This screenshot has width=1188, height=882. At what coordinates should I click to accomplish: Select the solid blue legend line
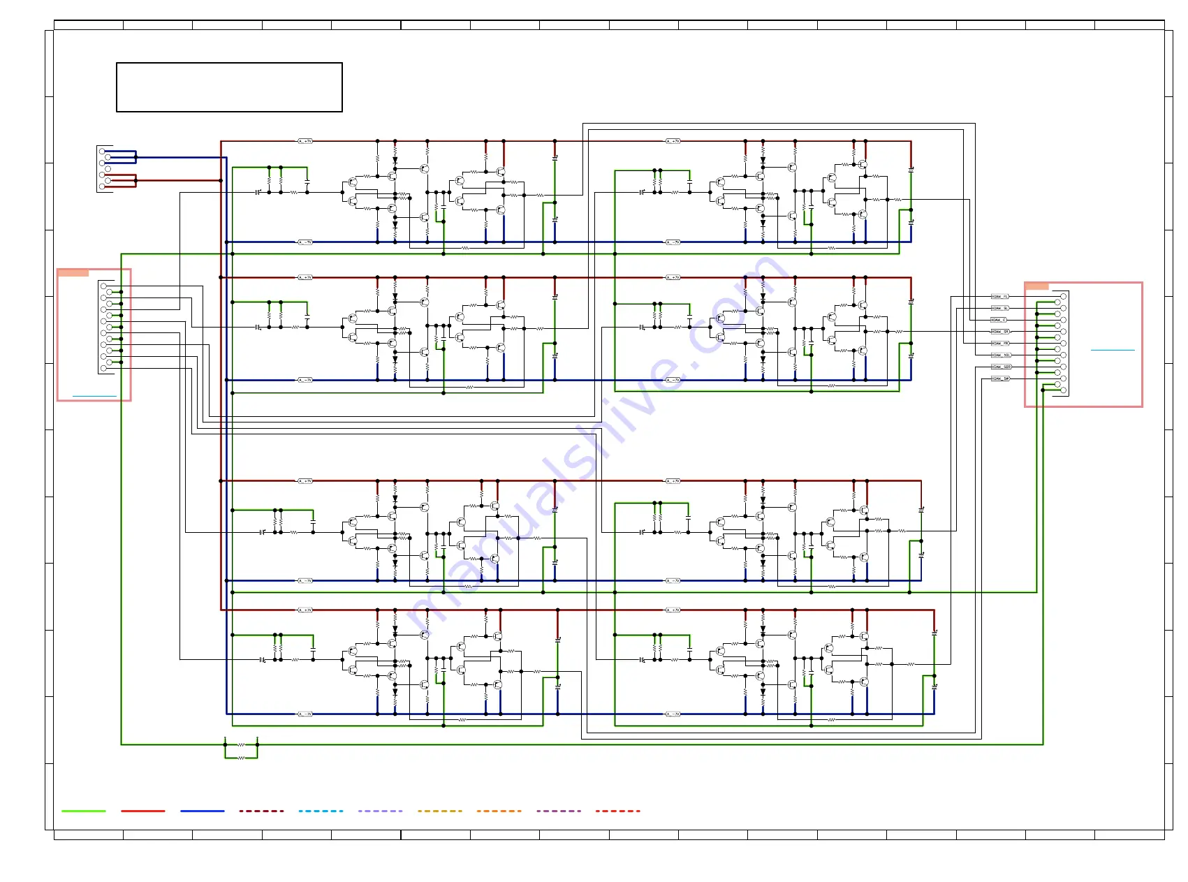coord(203,811)
